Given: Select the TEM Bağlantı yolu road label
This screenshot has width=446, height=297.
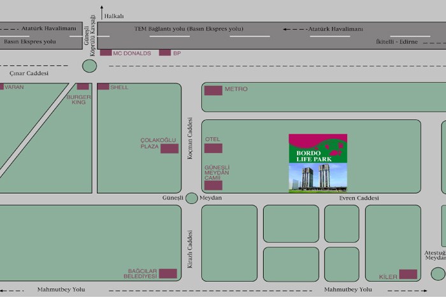Looking at the screenshot, I should 189,29.
